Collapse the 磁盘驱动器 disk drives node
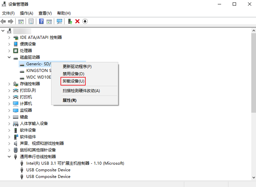This screenshot has width=256, height=187. (9, 57)
